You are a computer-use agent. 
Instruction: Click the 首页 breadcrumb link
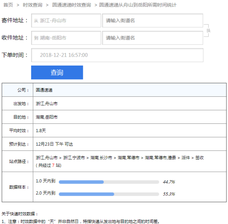(x=8, y=5)
